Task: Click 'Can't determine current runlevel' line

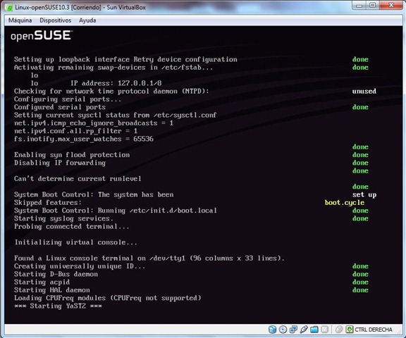Action: [x=78, y=178]
